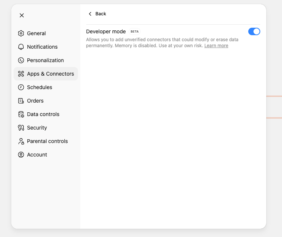Click the Schedules clock icon
282x237 pixels.
pyautogui.click(x=21, y=87)
